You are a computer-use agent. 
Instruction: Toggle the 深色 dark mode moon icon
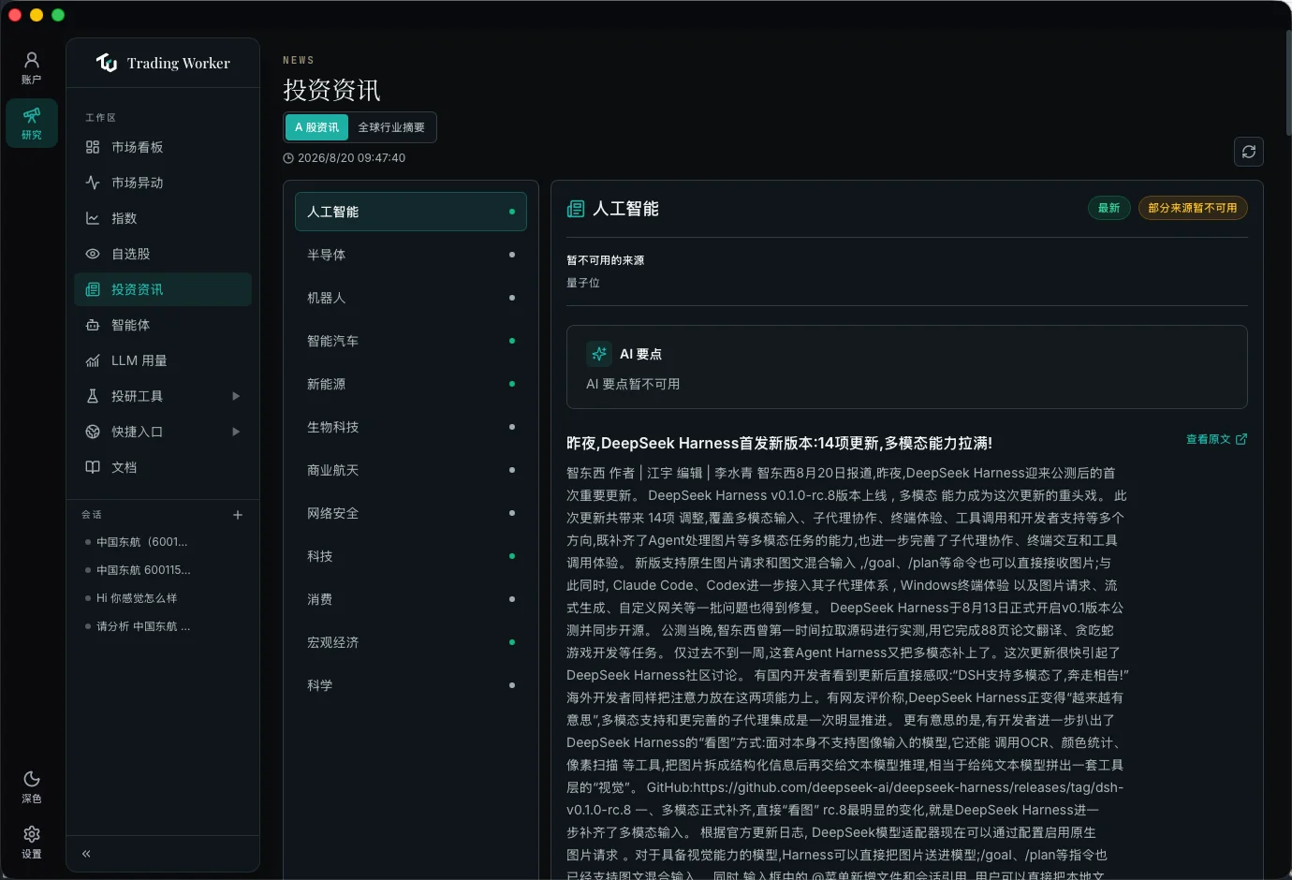coord(31,779)
